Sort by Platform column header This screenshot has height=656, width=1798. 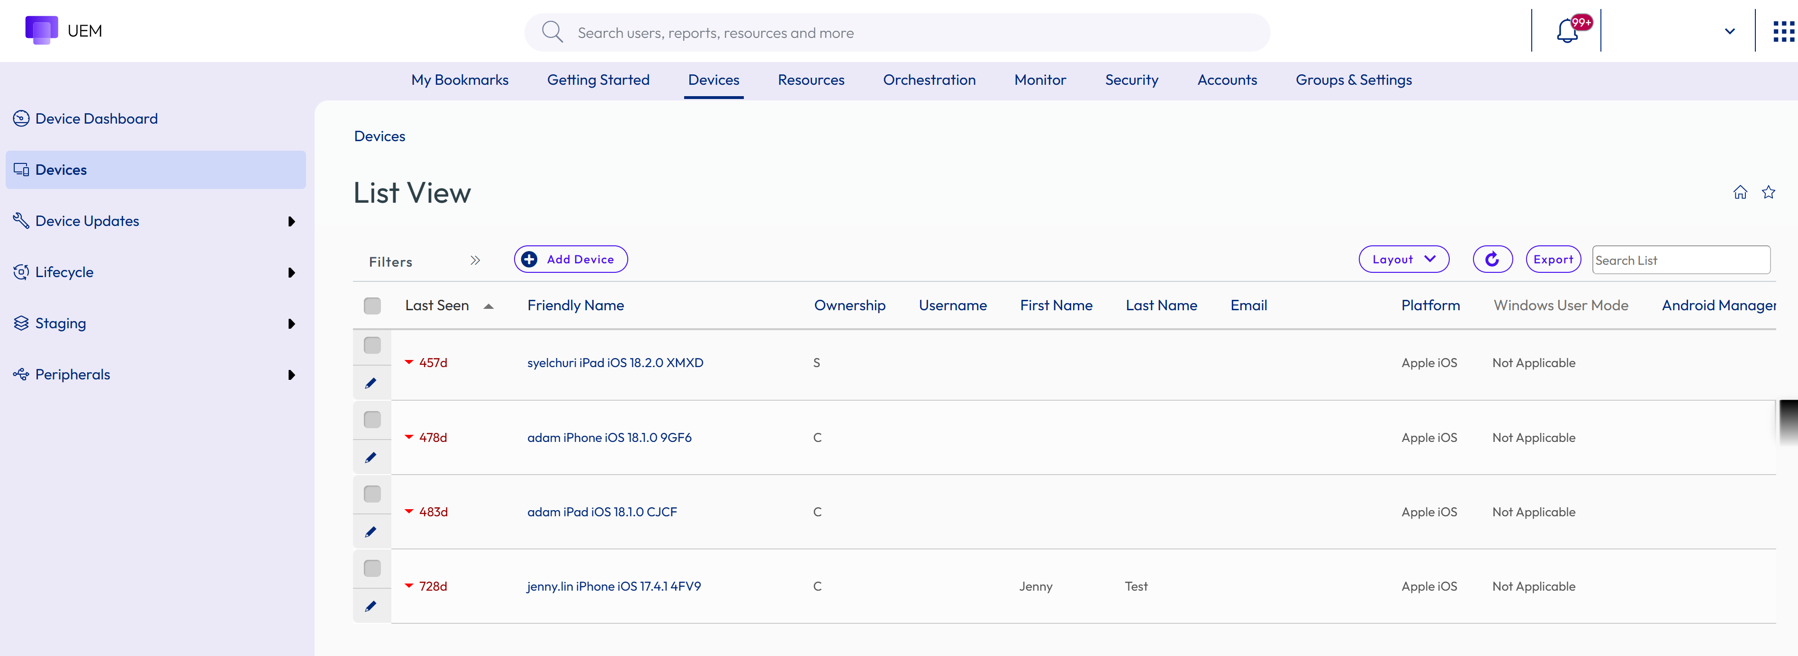[x=1430, y=305]
